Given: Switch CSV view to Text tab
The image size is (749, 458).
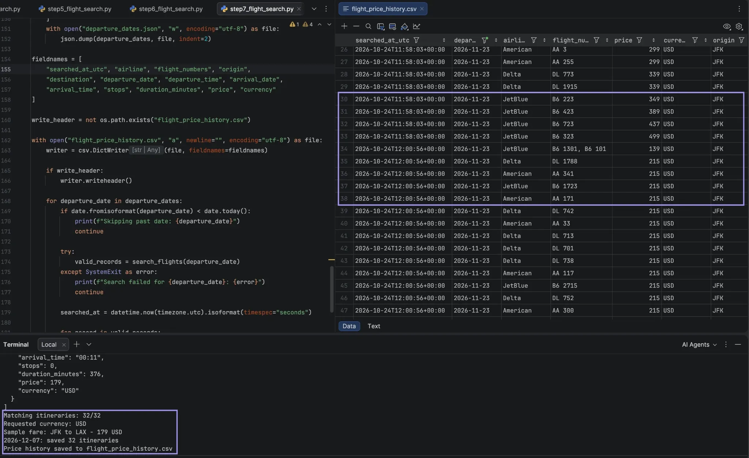Looking at the screenshot, I should coord(373,326).
